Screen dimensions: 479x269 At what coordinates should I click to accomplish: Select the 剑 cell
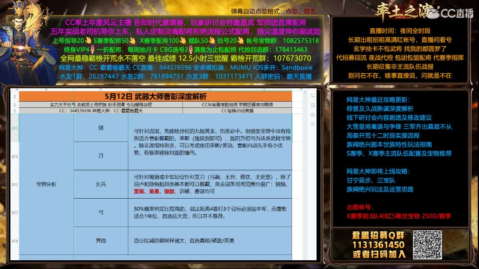click(101, 128)
